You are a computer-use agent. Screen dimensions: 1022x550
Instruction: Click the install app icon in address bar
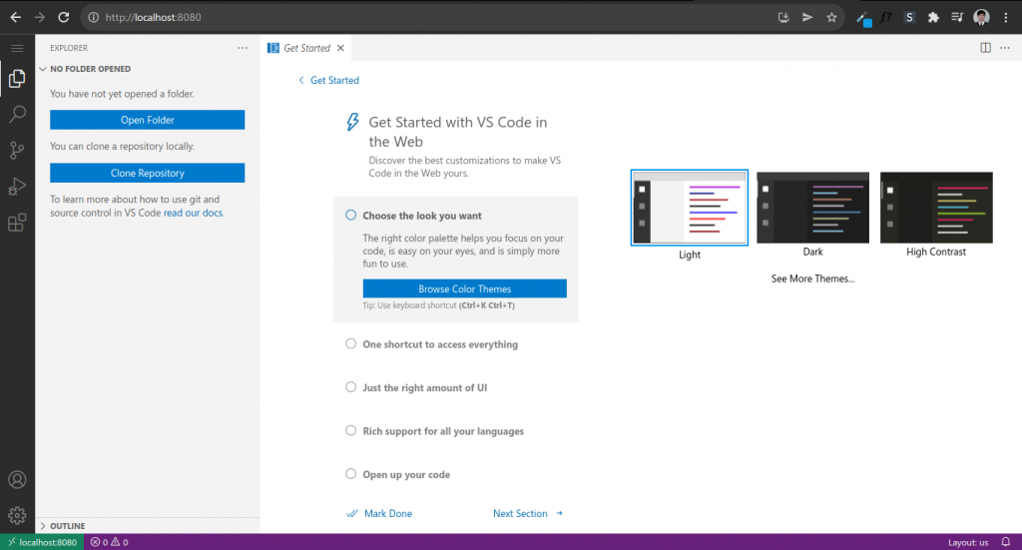pos(783,18)
